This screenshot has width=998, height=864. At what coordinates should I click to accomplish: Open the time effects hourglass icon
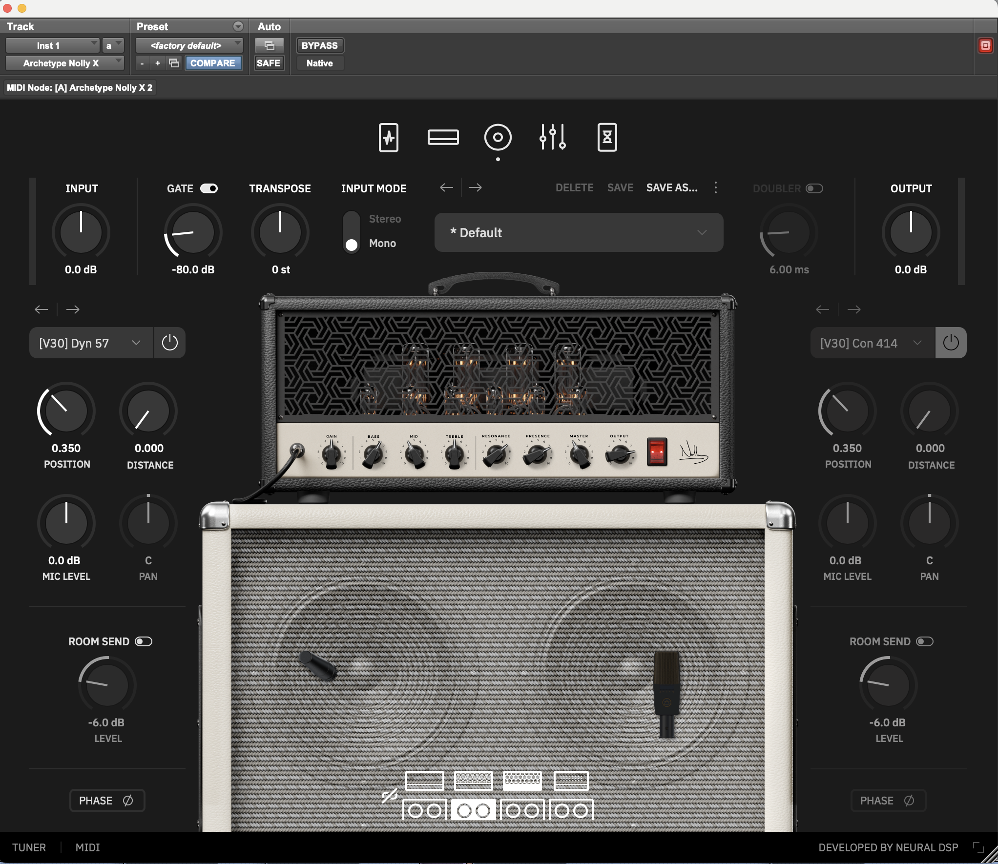607,138
